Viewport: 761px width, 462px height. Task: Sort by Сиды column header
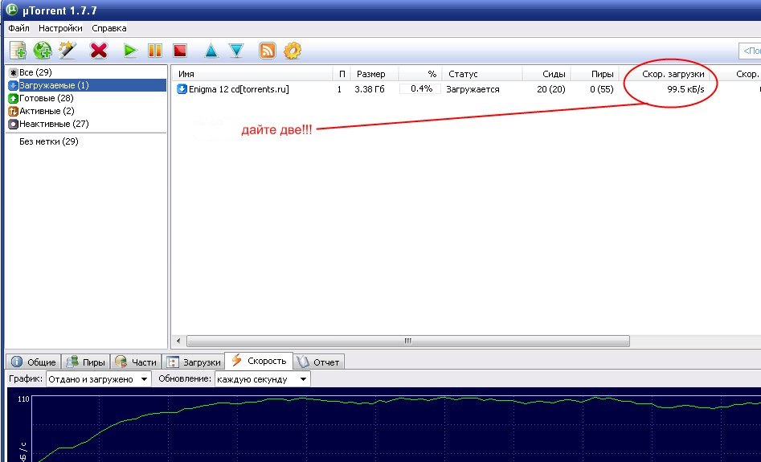546,74
